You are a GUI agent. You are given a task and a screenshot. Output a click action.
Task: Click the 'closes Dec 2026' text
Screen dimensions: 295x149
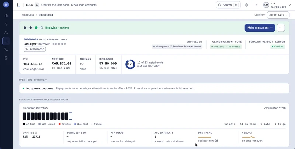pyautogui.click(x=275, y=108)
